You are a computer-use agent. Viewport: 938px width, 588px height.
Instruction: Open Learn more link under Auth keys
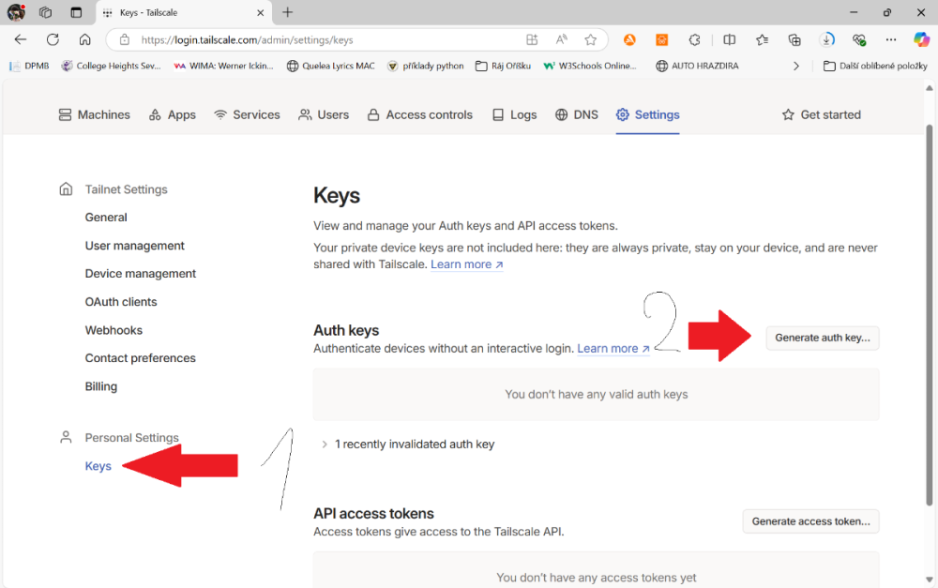[613, 349]
